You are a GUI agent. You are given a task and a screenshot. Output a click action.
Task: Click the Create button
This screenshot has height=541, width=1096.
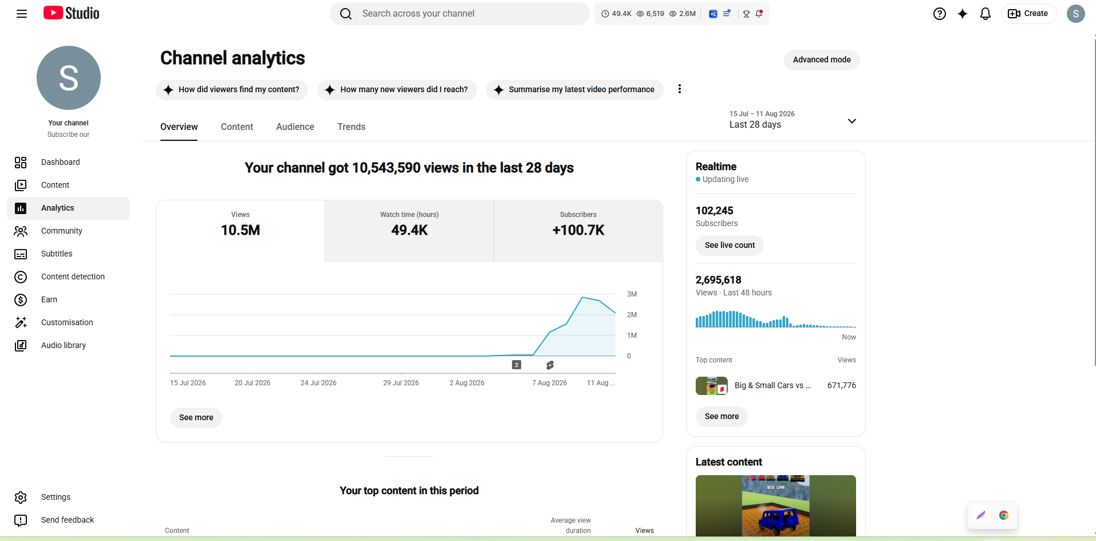click(1028, 14)
